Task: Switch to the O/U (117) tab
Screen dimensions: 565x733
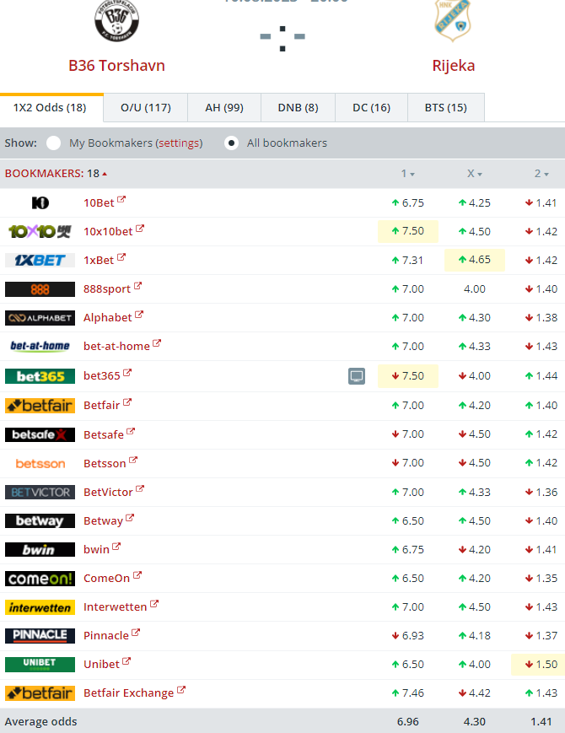Action: tap(146, 107)
